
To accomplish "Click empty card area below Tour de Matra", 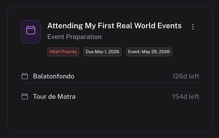I will click(x=110, y=116).
